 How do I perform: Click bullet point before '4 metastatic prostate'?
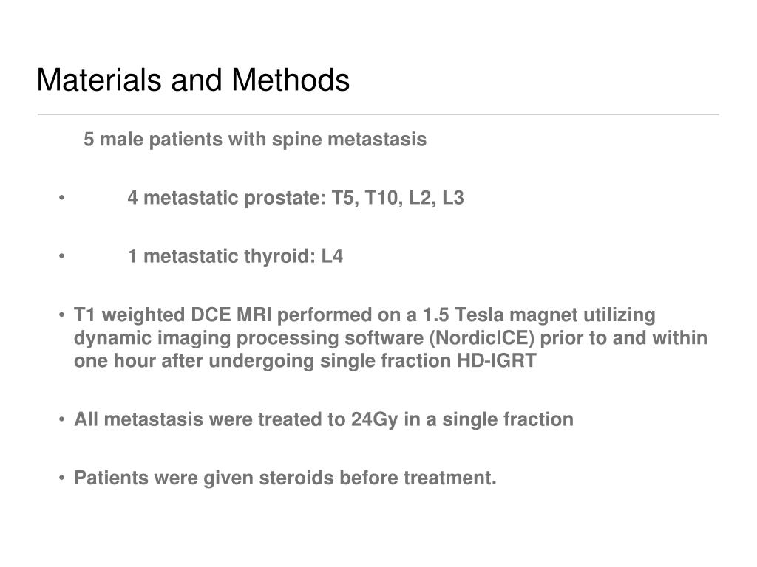tap(61, 198)
